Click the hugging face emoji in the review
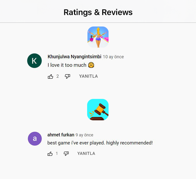The height and width of the screenshot is (179, 196). coord(91,65)
